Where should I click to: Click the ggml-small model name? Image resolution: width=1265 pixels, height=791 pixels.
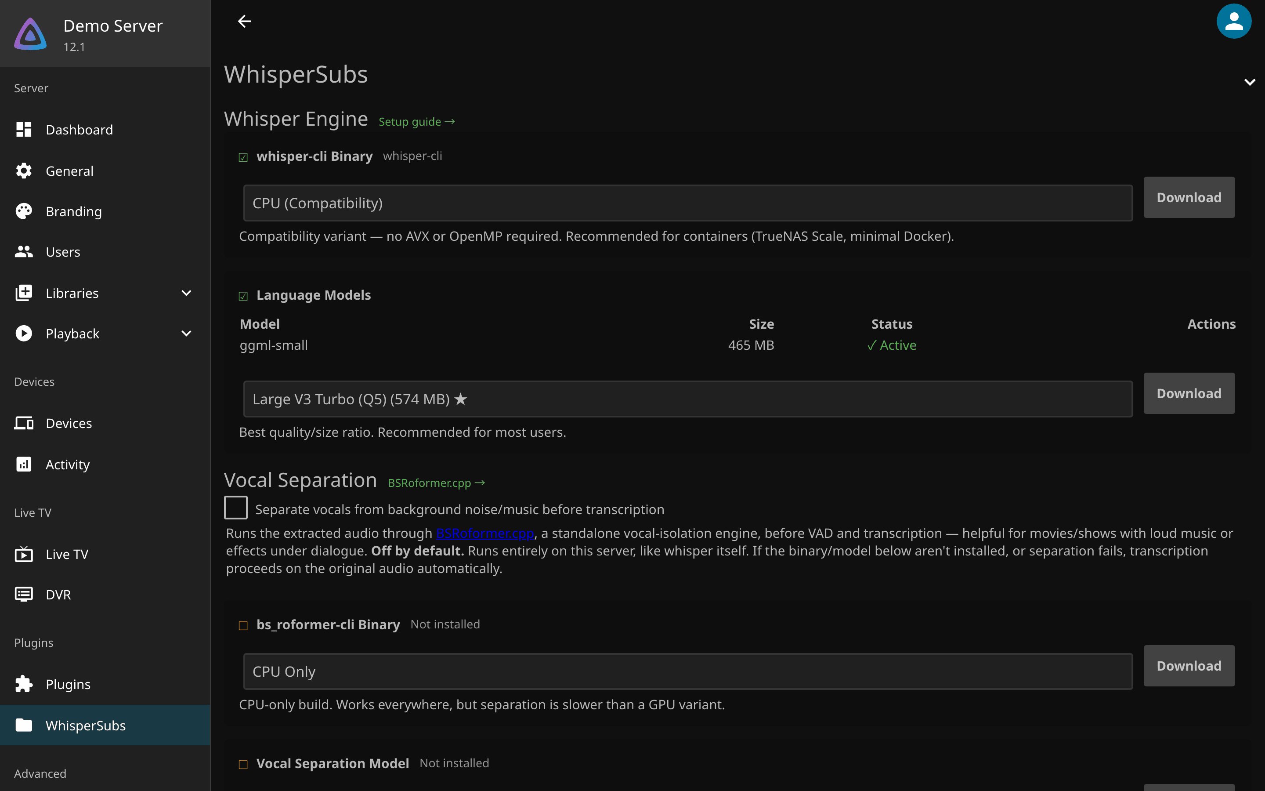click(273, 345)
